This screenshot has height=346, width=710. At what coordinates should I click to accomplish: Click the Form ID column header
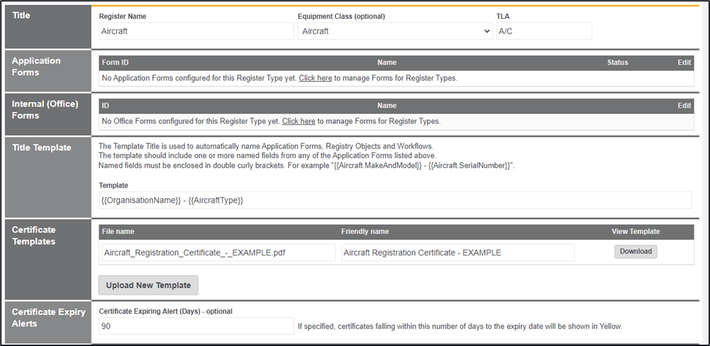115,63
